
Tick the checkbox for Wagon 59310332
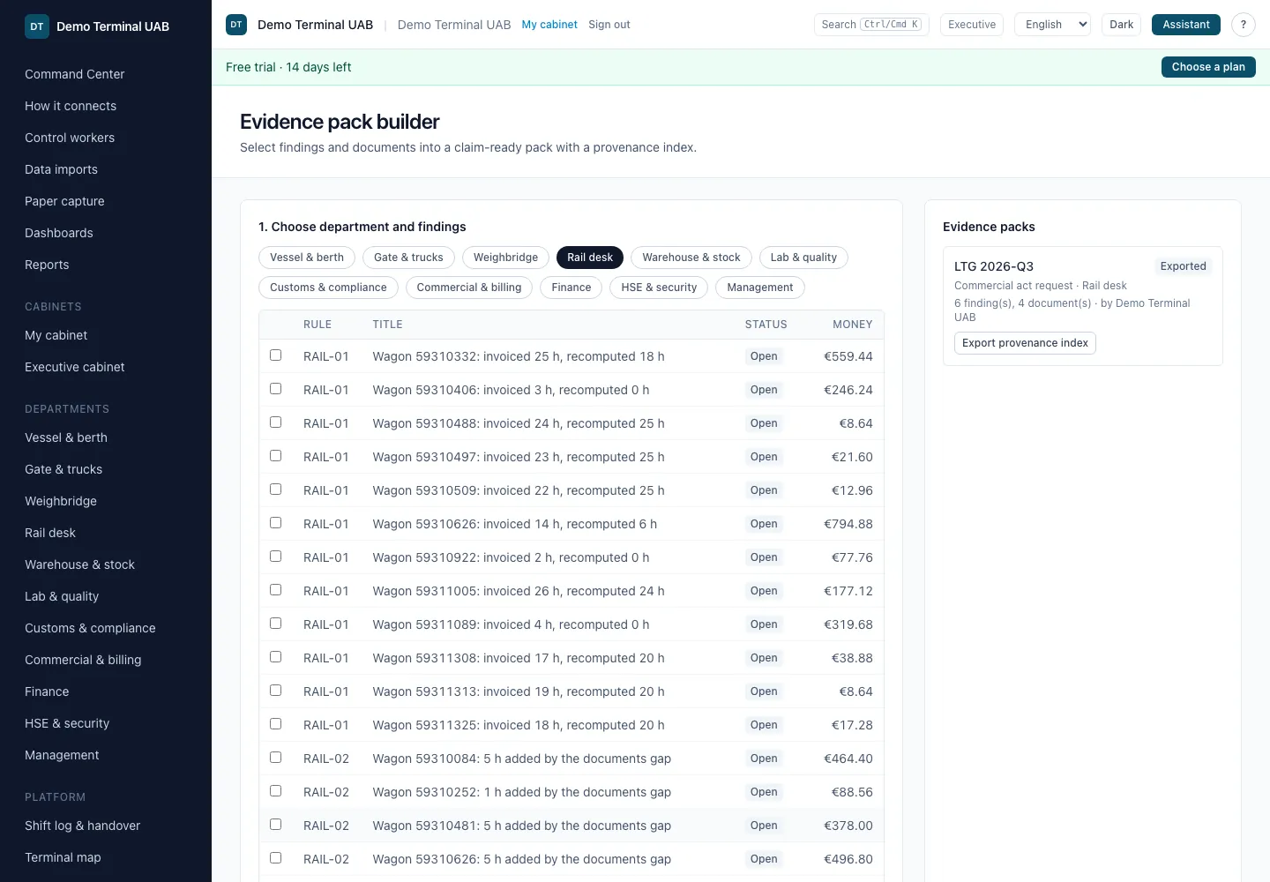coord(276,355)
